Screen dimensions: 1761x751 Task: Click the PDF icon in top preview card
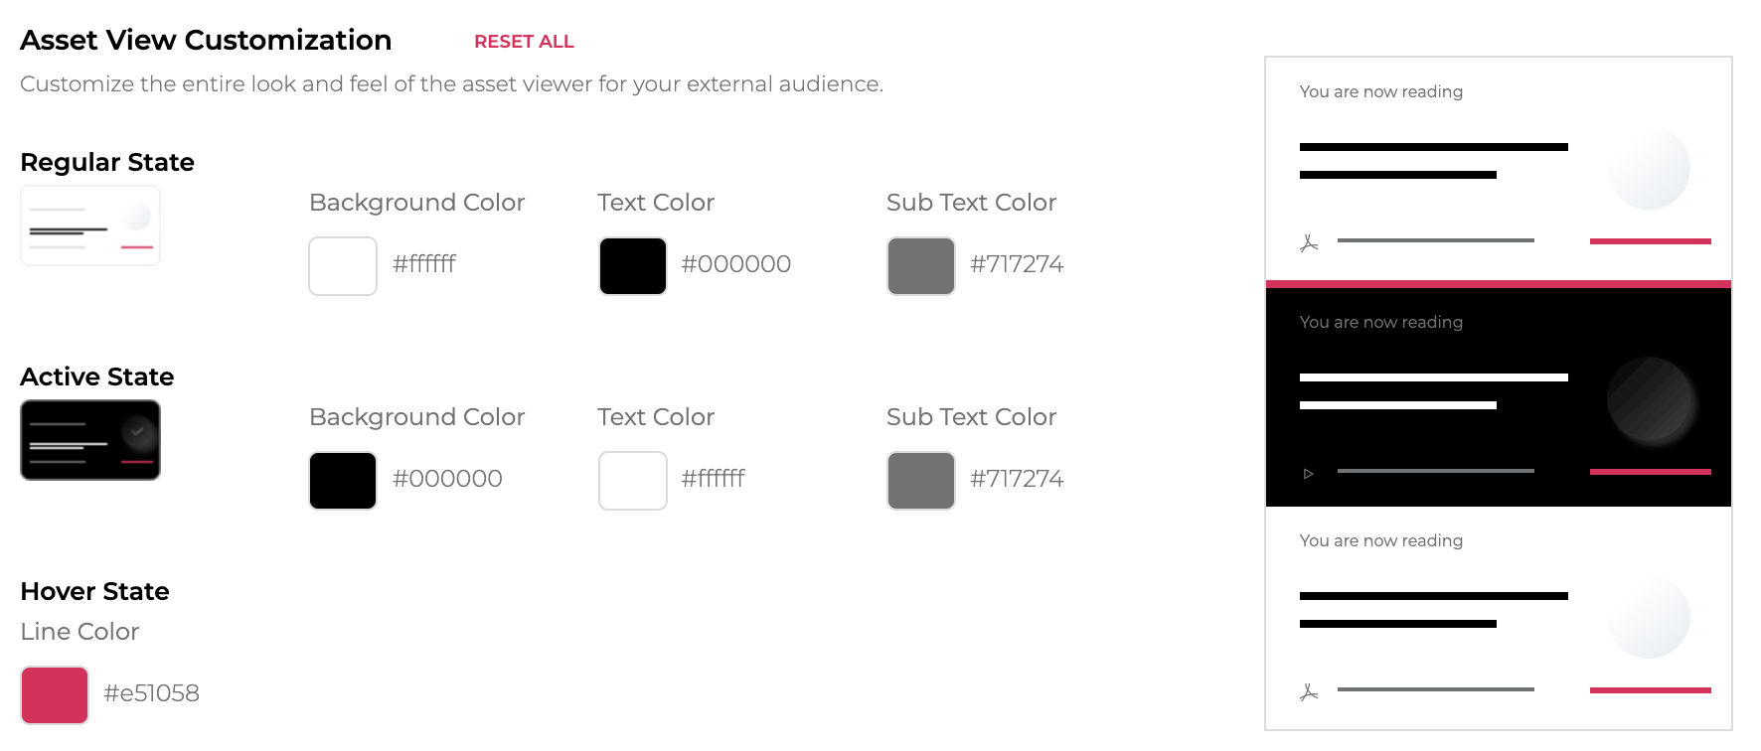[1309, 243]
